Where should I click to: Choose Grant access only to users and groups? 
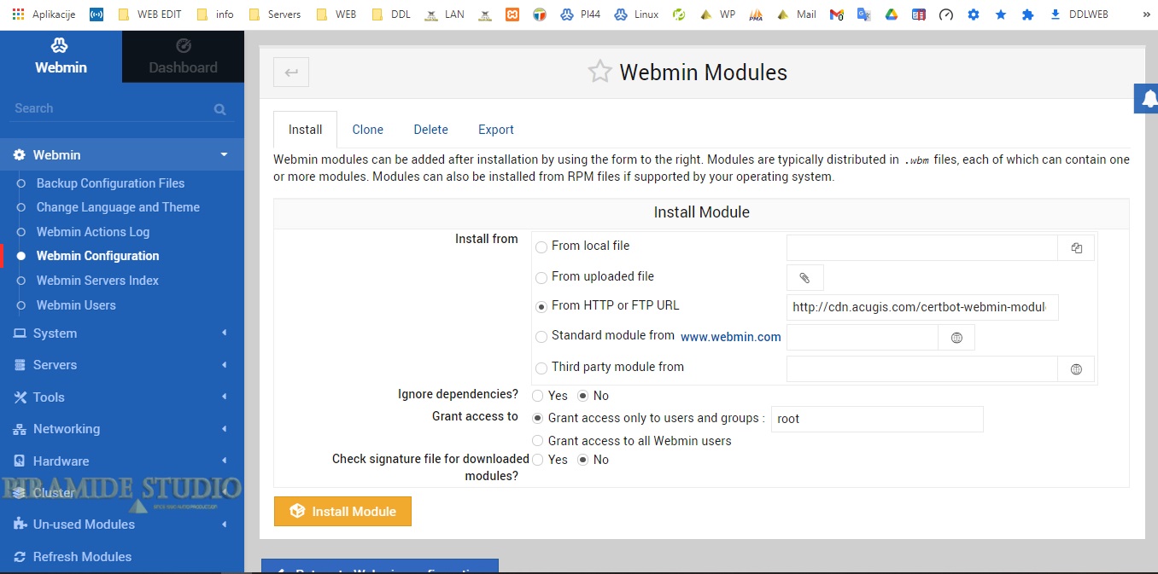pos(538,418)
